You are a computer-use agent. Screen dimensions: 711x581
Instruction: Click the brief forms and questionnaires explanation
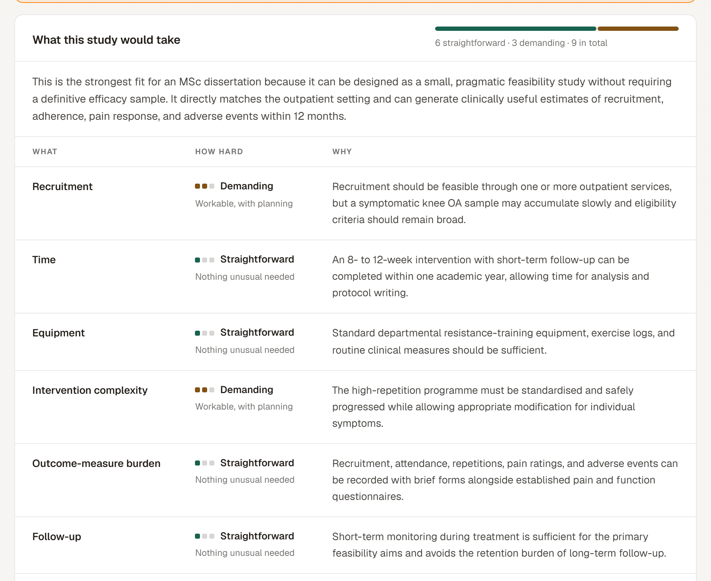(505, 480)
